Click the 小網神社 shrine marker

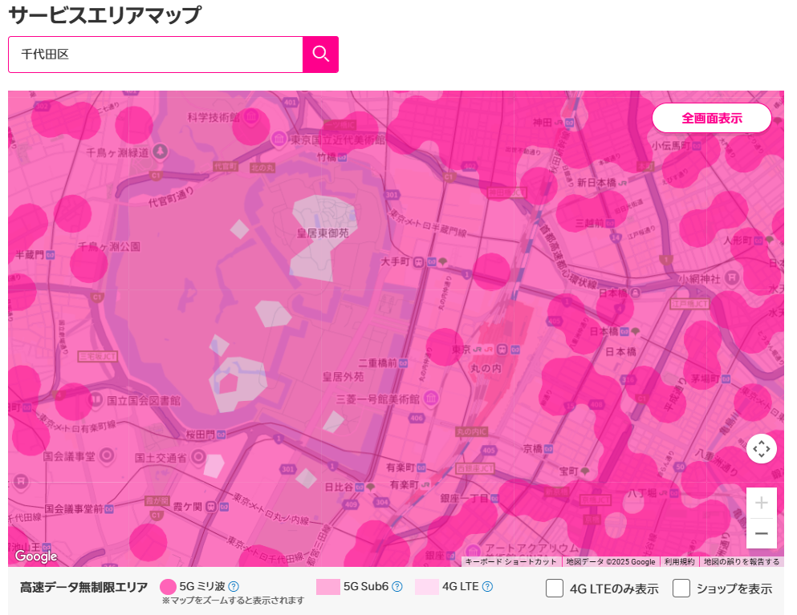pyautogui.click(x=731, y=277)
